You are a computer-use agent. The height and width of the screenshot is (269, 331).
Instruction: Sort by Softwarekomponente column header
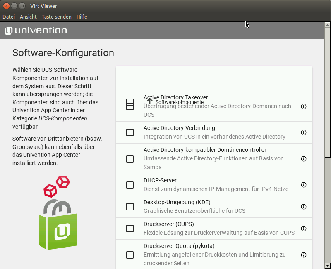(x=179, y=102)
